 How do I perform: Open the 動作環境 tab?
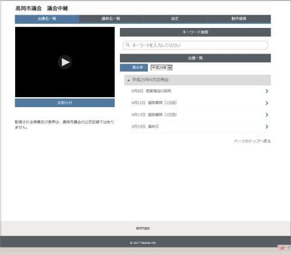coord(239,19)
